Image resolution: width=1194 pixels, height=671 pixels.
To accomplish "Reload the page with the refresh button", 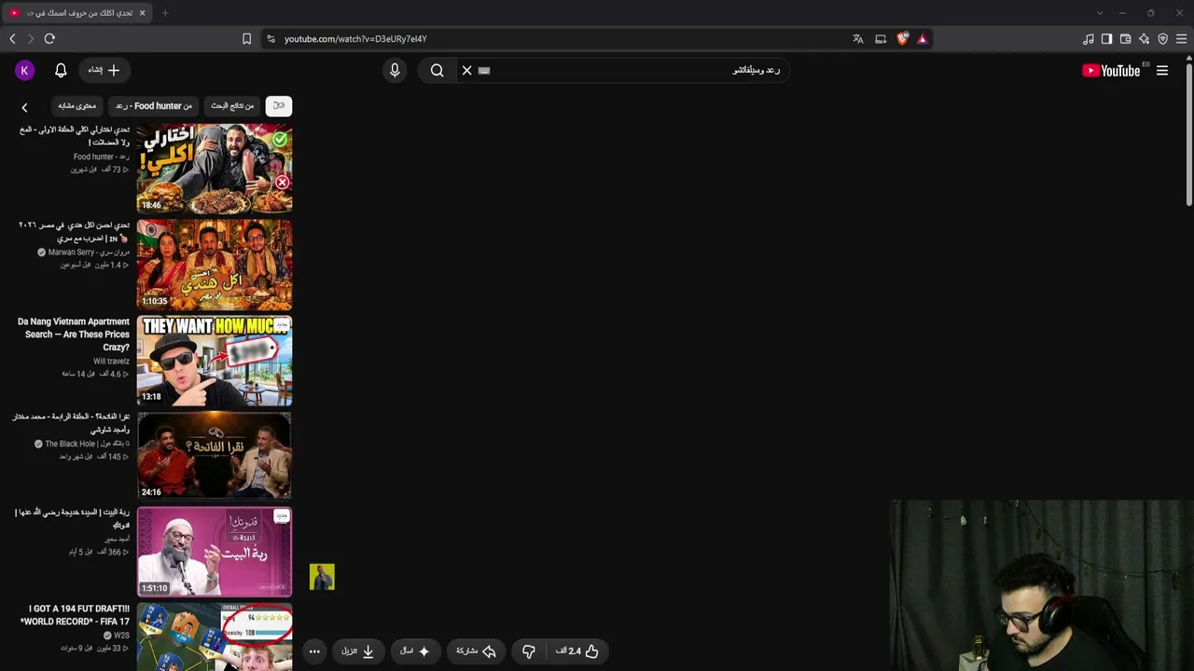I will click(49, 39).
